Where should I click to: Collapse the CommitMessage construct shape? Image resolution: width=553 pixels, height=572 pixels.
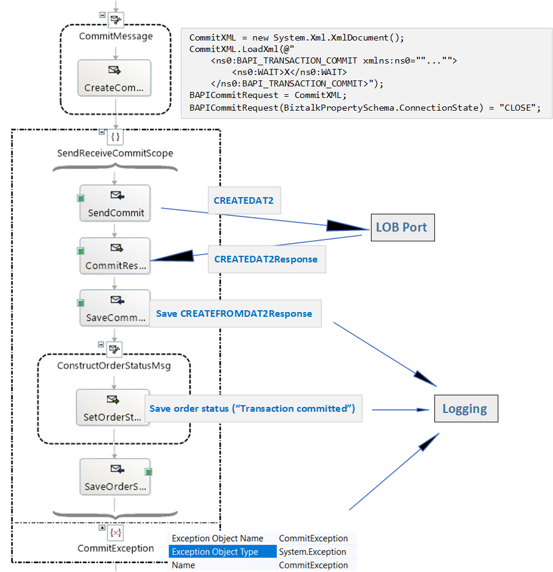103,15
